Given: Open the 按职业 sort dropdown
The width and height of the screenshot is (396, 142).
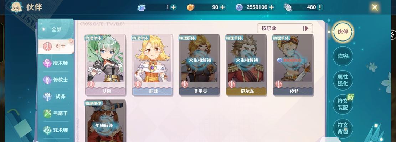Looking at the screenshot, I should click(x=285, y=28).
